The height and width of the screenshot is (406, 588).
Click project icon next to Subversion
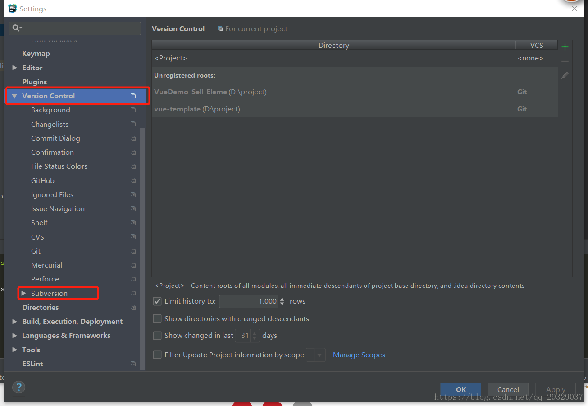point(133,293)
